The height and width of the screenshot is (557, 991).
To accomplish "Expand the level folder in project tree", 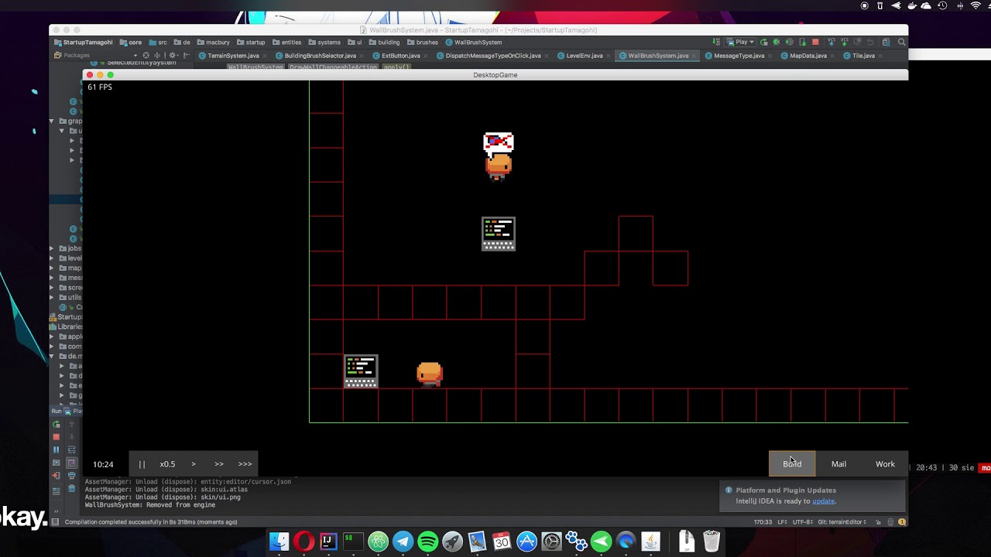I will pyautogui.click(x=53, y=258).
